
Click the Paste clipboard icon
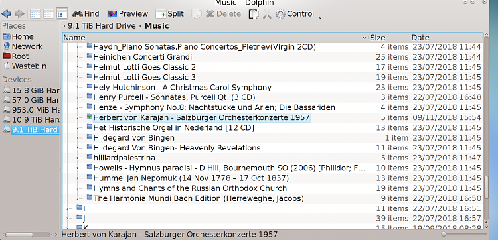pyautogui.click(x=254, y=14)
